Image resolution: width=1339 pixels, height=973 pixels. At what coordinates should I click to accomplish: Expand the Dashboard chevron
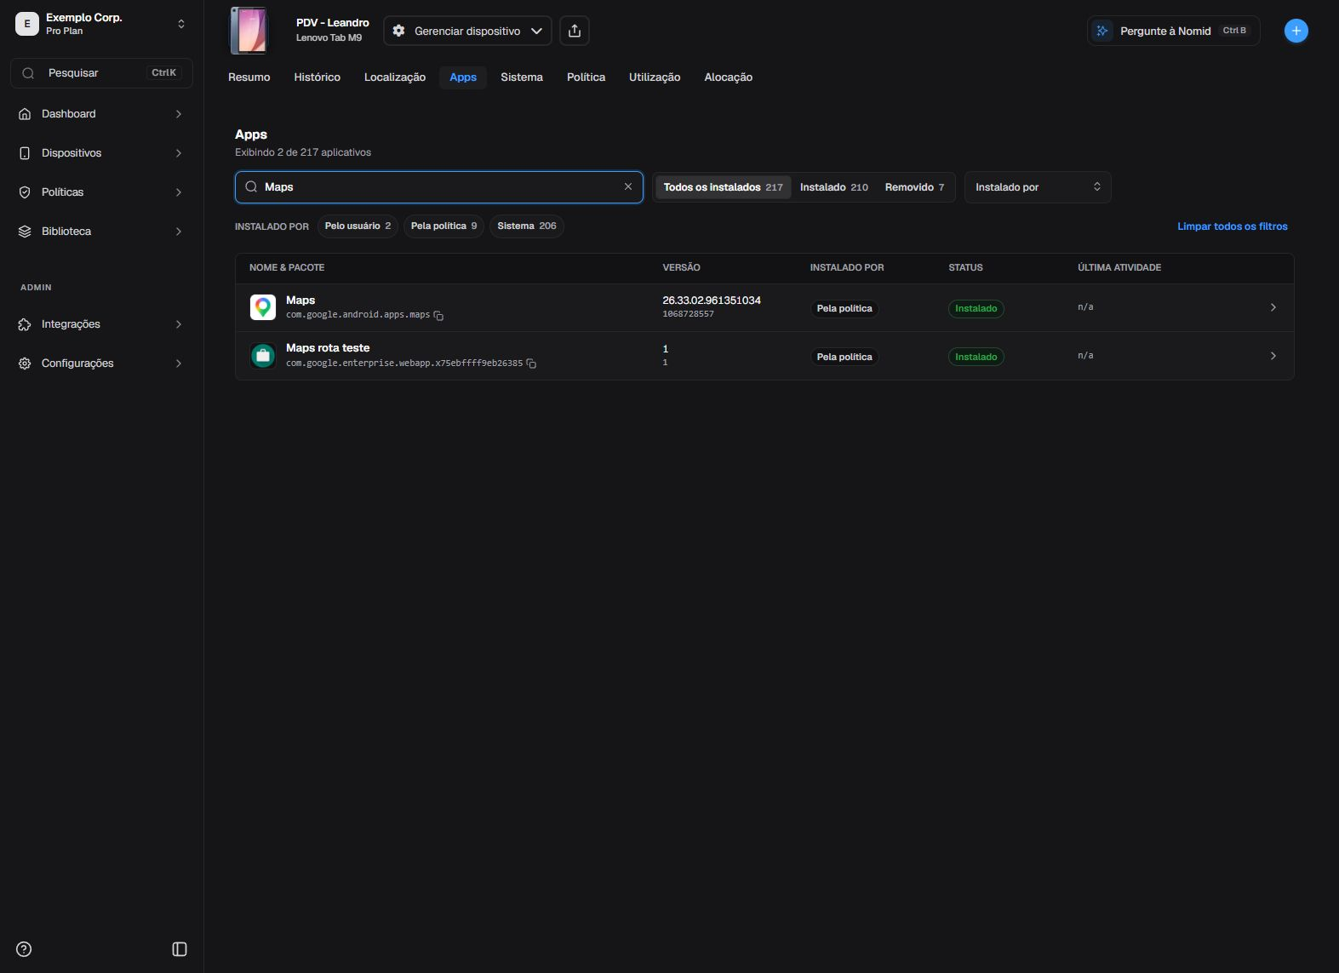[x=179, y=114]
